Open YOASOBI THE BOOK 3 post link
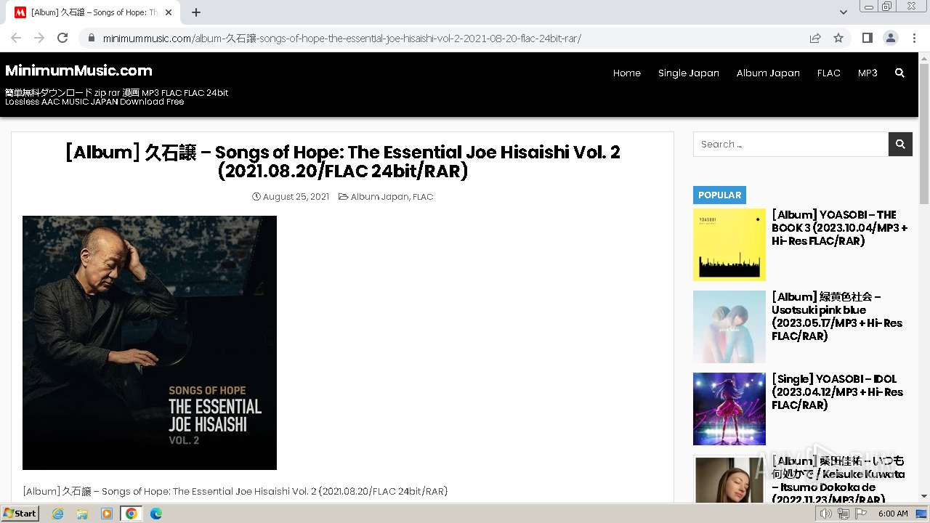Image resolution: width=930 pixels, height=523 pixels. 839,228
